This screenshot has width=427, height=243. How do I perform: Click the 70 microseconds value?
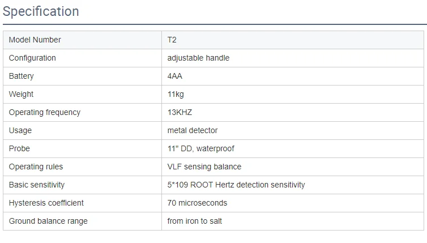(x=197, y=203)
